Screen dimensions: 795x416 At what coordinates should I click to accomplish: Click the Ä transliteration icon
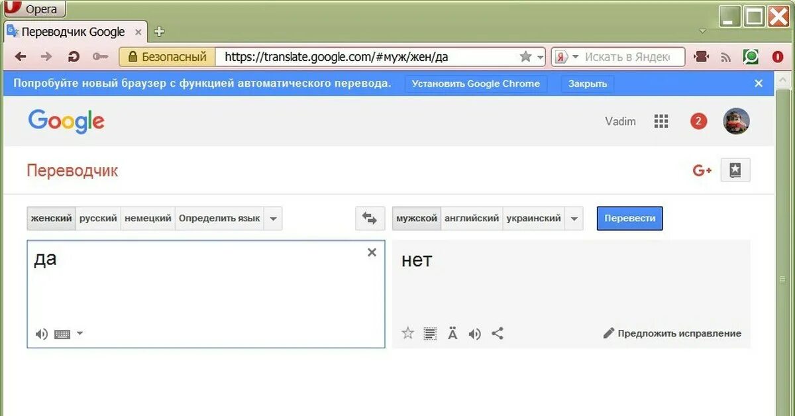pyautogui.click(x=452, y=333)
